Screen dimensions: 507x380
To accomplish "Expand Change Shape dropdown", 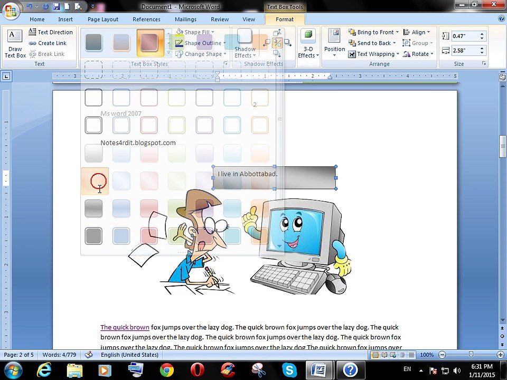I will (225, 54).
